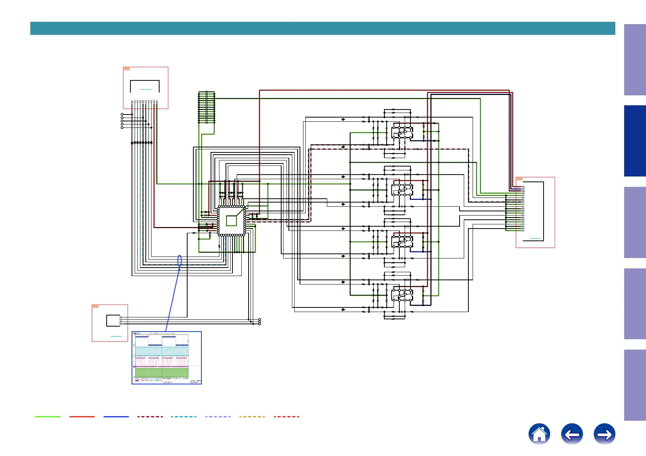This screenshot has width=646, height=456.
Task: Open the third side tab from top
Action: [x=635, y=222]
